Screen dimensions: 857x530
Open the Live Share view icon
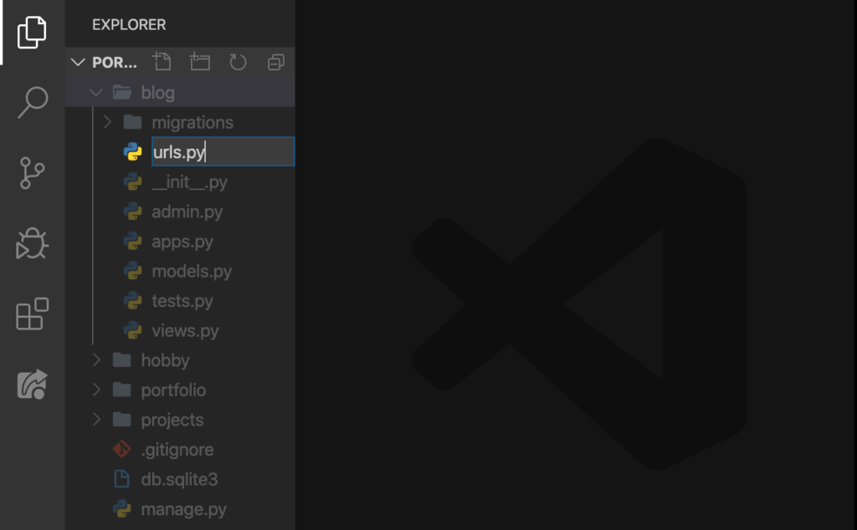(x=33, y=385)
